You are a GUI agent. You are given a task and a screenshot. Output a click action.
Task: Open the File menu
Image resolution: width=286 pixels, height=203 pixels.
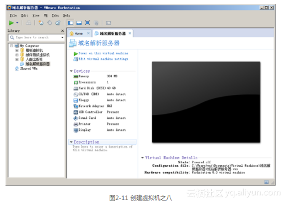13,15
